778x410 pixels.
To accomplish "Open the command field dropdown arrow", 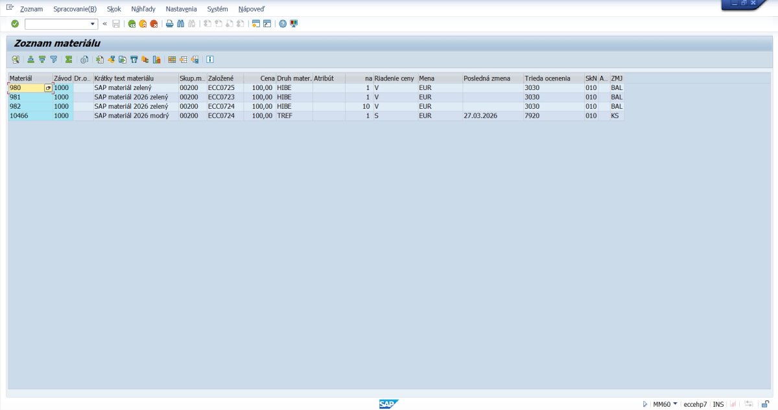I will (x=93, y=24).
